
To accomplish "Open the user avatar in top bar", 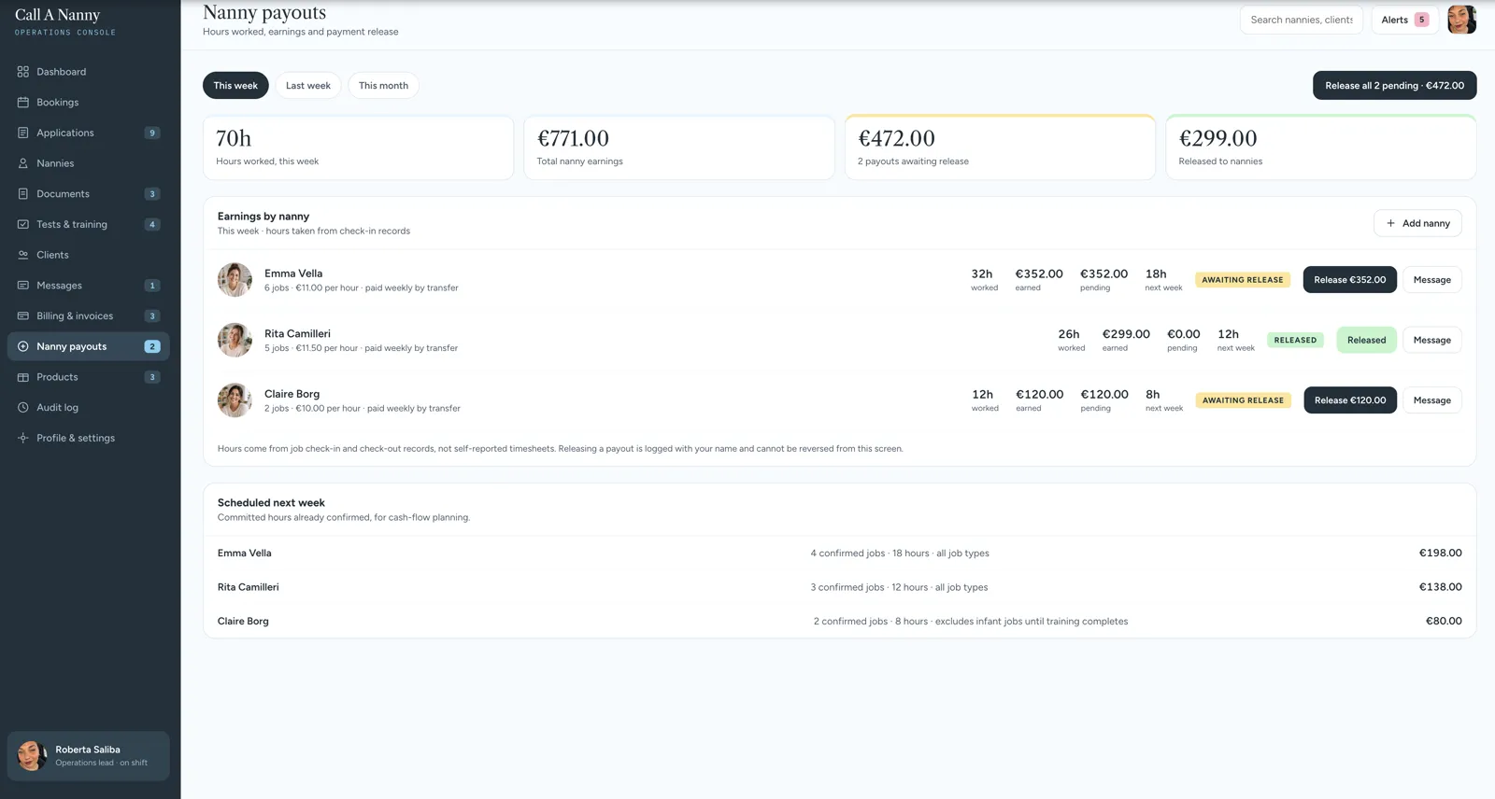I will 1461,20.
